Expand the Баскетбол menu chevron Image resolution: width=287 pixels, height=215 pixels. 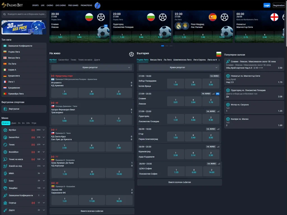click(44, 137)
